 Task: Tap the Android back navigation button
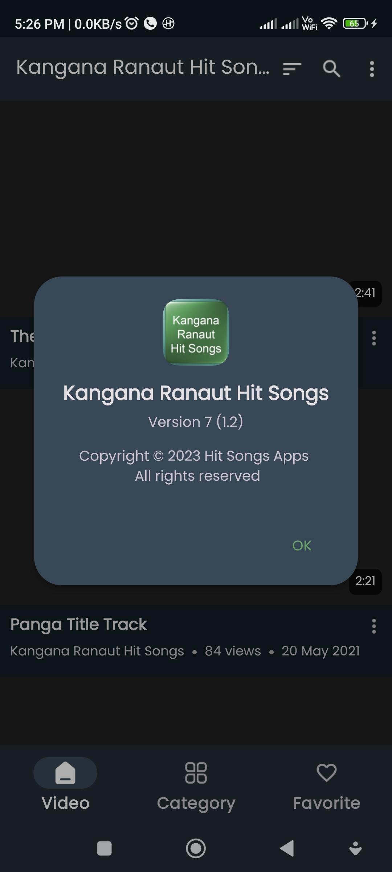[287, 849]
